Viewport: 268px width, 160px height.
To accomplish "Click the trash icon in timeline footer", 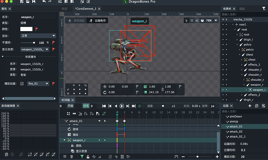I will (x=128, y=157).
